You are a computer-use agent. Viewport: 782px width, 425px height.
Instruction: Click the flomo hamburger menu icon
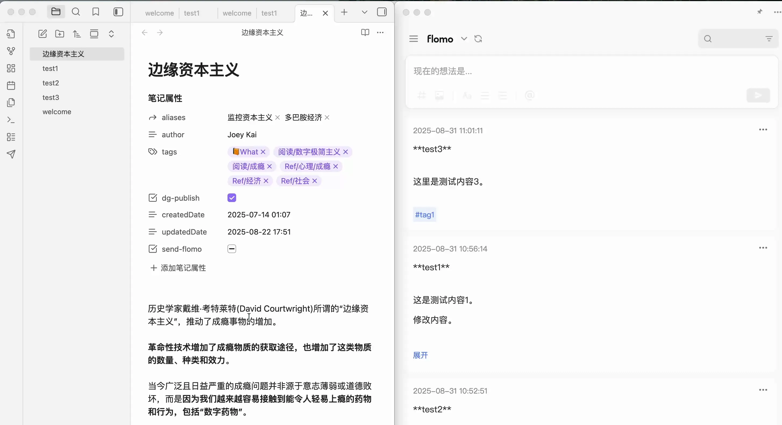[x=414, y=39]
